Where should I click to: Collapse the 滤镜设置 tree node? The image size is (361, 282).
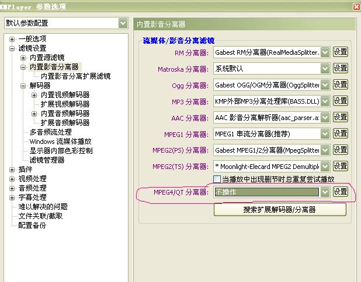12,48
